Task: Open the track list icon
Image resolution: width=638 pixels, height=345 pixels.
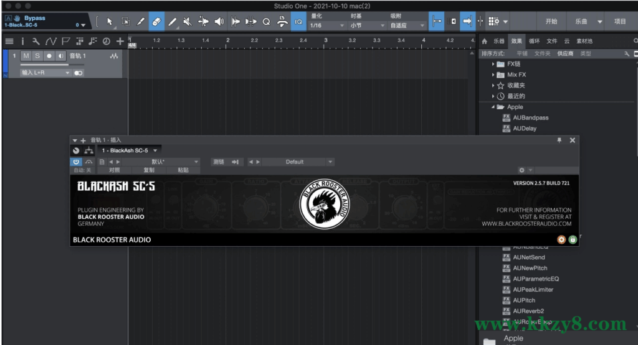Action: (9, 41)
